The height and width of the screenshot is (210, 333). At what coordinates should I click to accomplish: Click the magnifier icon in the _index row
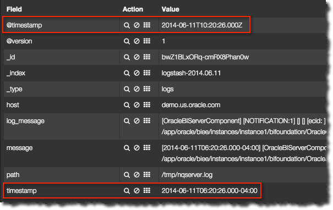tap(127, 73)
